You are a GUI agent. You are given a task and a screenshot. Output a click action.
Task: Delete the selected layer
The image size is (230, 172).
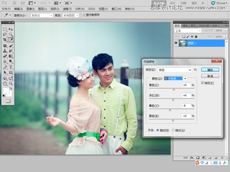(222, 158)
